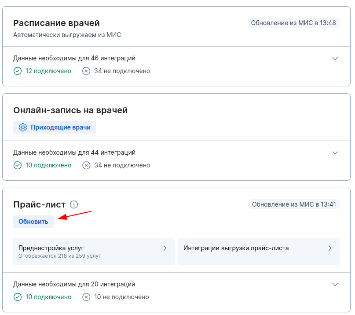The height and width of the screenshot is (315, 355).
Task: Click the 12 подключено status text
Action: click(x=48, y=71)
